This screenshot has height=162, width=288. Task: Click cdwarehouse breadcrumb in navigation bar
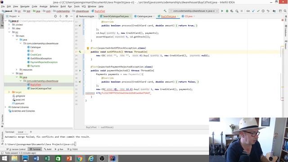coord(82,11)
